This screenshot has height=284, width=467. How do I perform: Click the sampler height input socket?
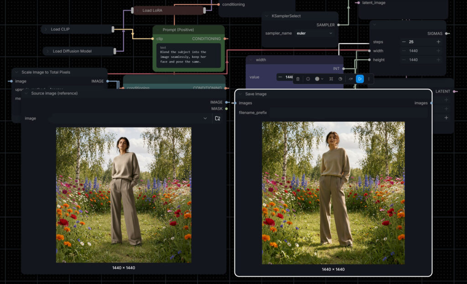[369, 60]
